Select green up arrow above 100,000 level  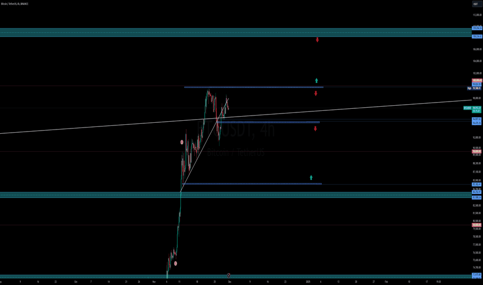(316, 81)
